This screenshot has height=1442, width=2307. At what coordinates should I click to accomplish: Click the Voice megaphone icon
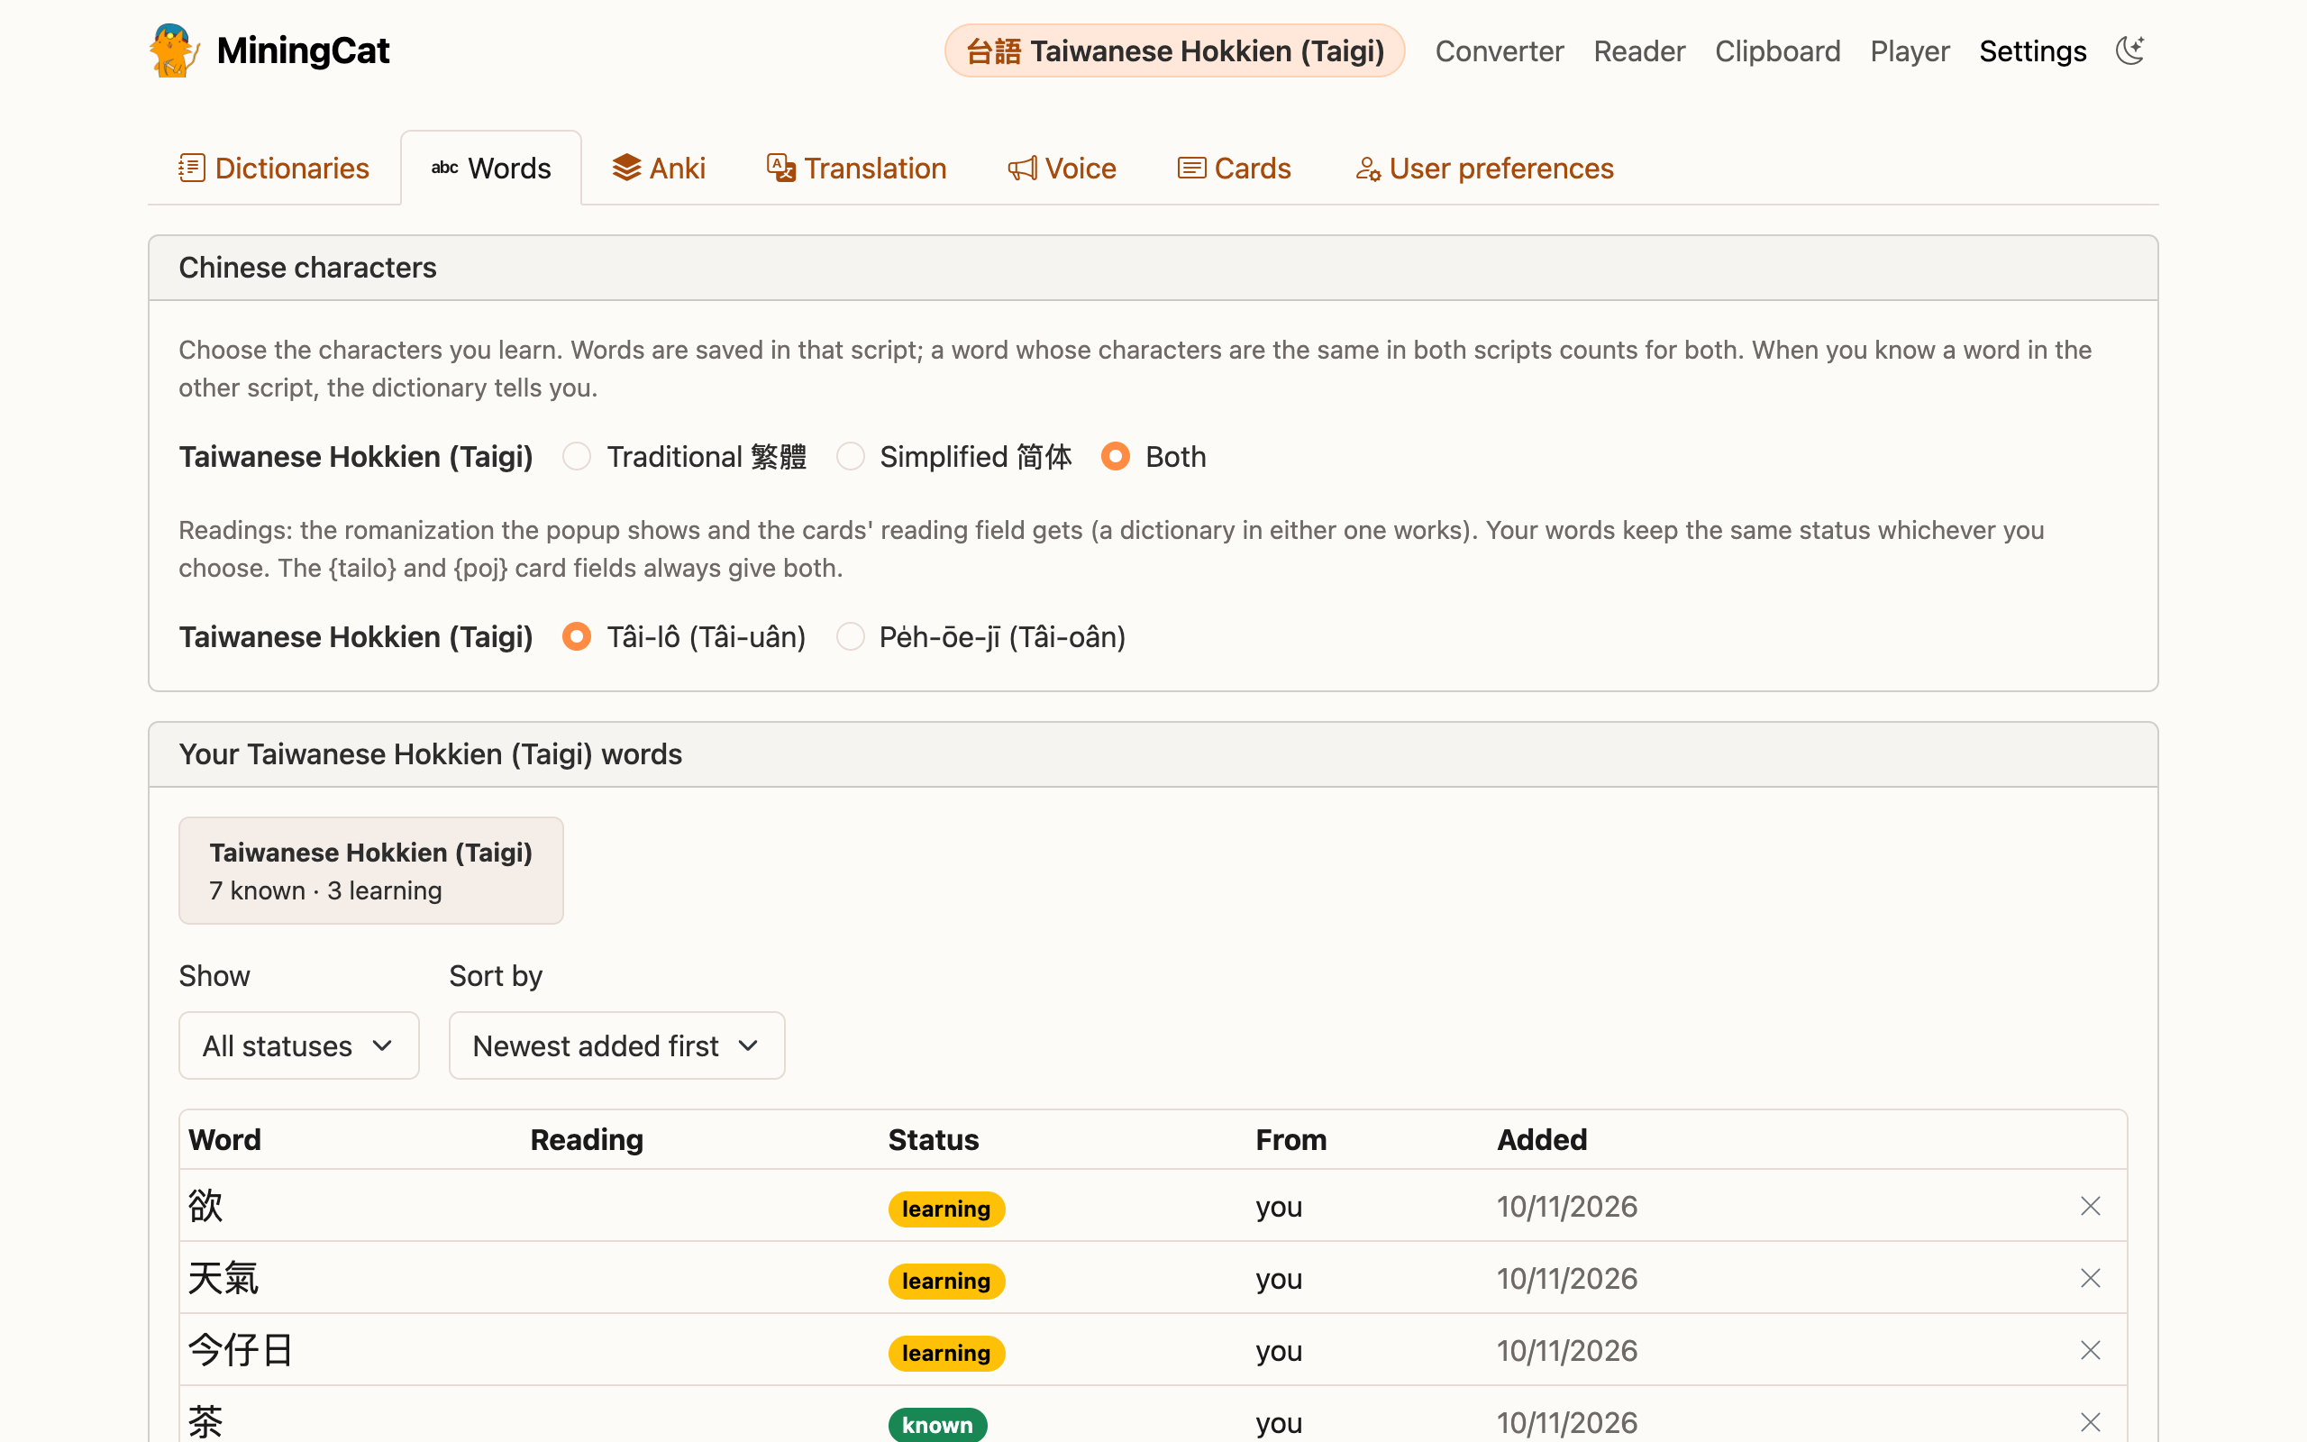click(x=1022, y=168)
